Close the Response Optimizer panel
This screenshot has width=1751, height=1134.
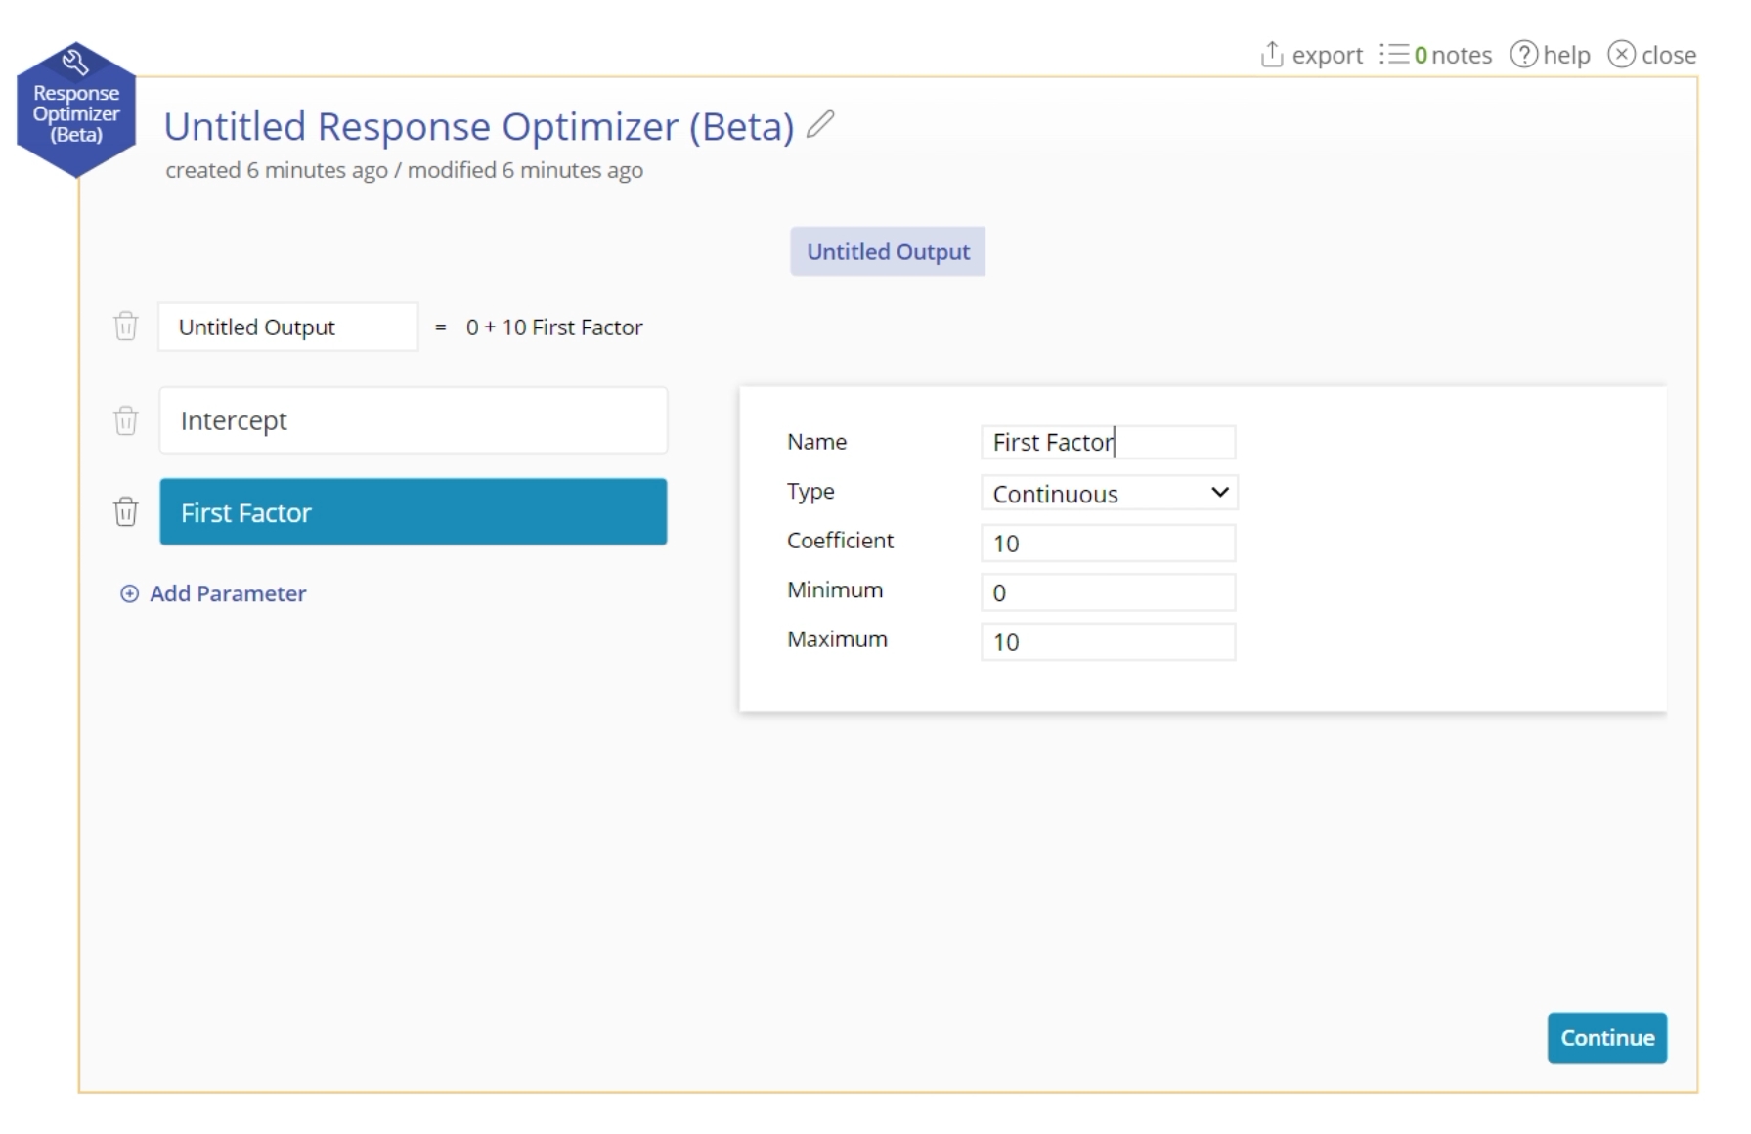click(x=1651, y=55)
